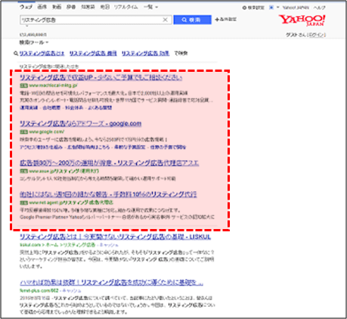Click the キャッシュ link under the LISKUL result
The width and height of the screenshot is (347, 319).
[109, 245]
